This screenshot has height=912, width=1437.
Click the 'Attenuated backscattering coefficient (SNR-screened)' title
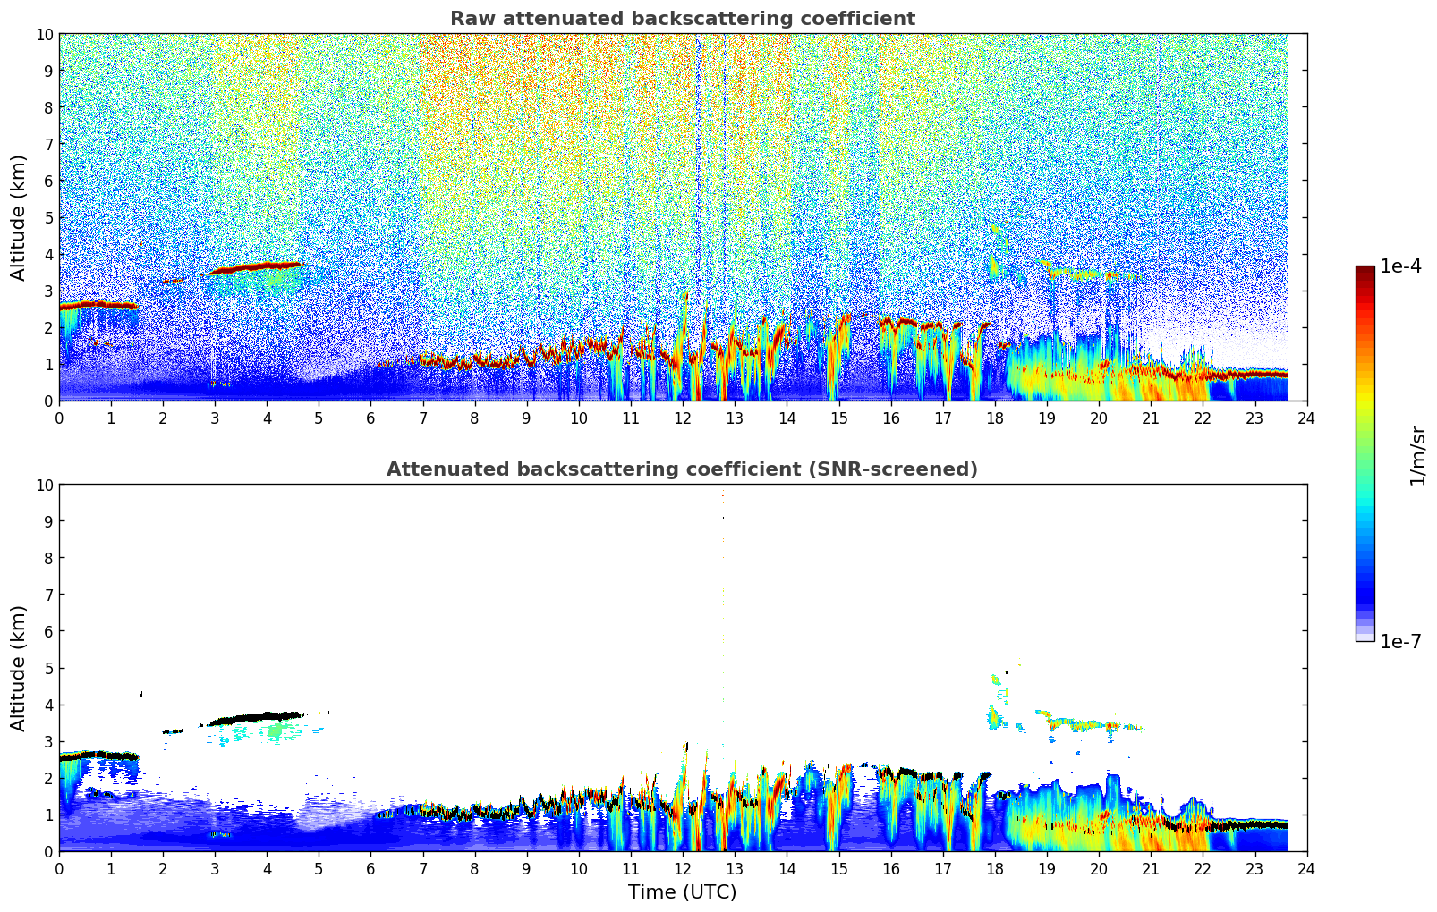(682, 469)
